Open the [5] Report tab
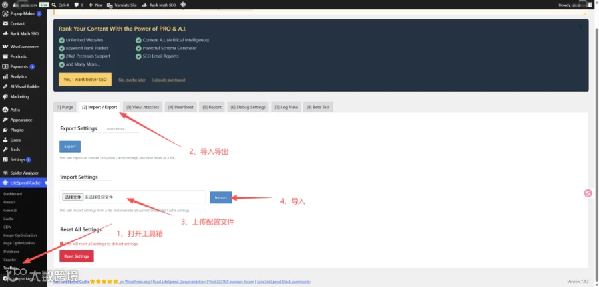Viewport: 599px width, 287px height. click(x=212, y=107)
